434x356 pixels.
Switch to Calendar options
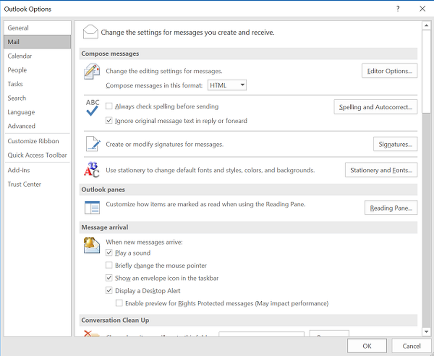37,56
